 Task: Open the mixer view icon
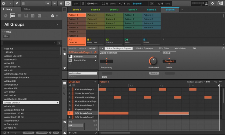tap(24, 3)
